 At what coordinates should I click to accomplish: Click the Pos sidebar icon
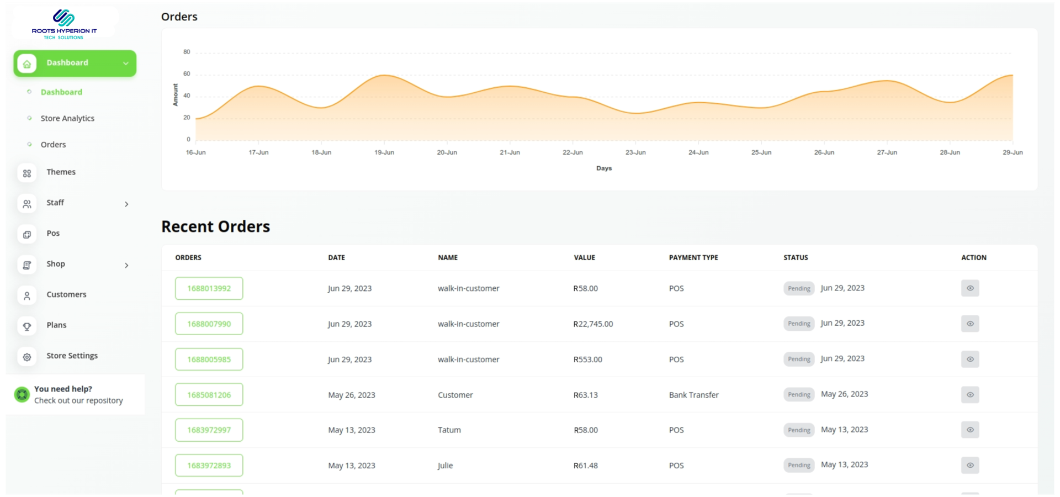point(27,235)
